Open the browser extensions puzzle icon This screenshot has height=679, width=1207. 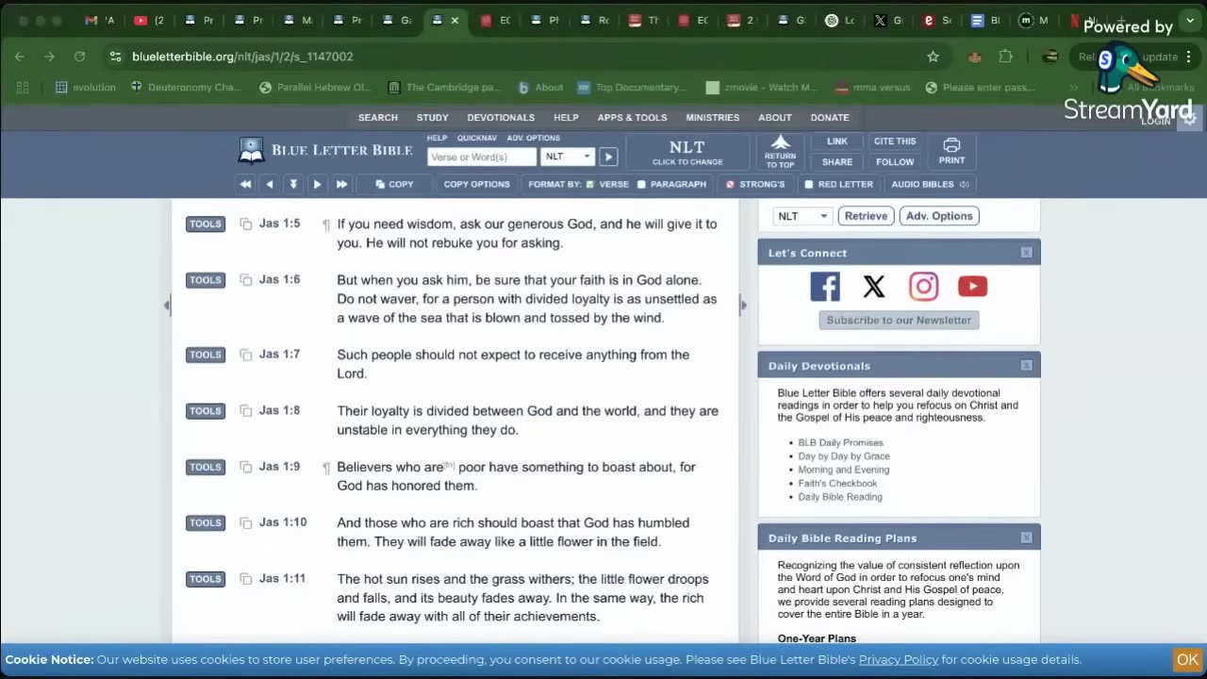click(x=1006, y=57)
